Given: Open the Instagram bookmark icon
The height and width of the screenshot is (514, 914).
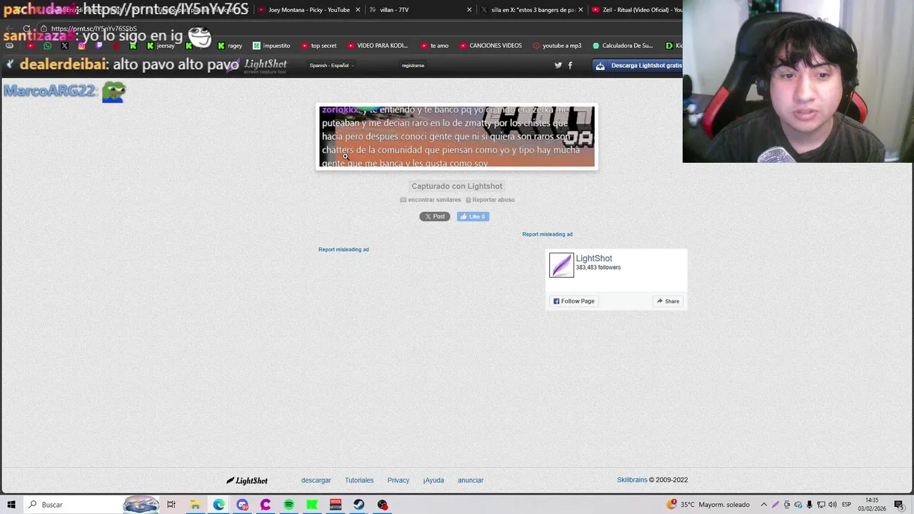Looking at the screenshot, I should pyautogui.click(x=81, y=46).
